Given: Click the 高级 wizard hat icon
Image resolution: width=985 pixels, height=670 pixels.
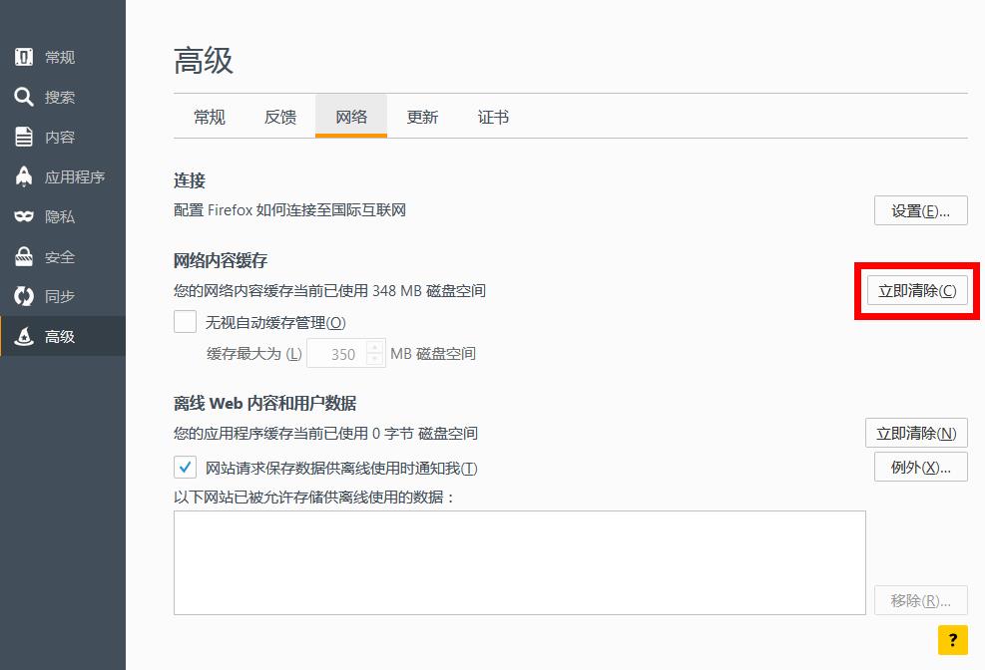Looking at the screenshot, I should [24, 336].
